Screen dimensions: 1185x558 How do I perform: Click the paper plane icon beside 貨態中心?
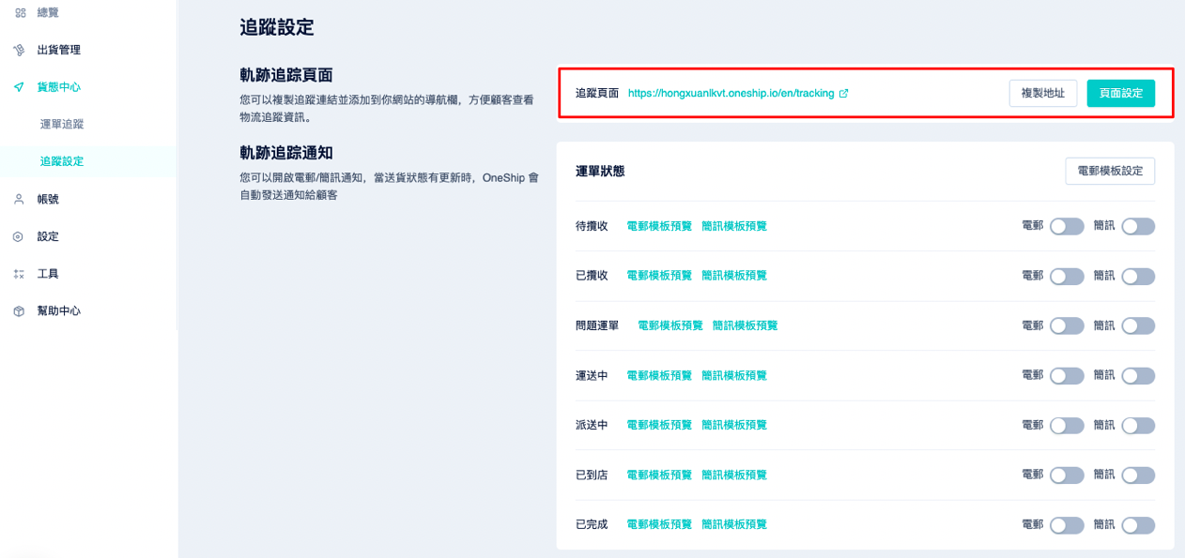tap(19, 86)
